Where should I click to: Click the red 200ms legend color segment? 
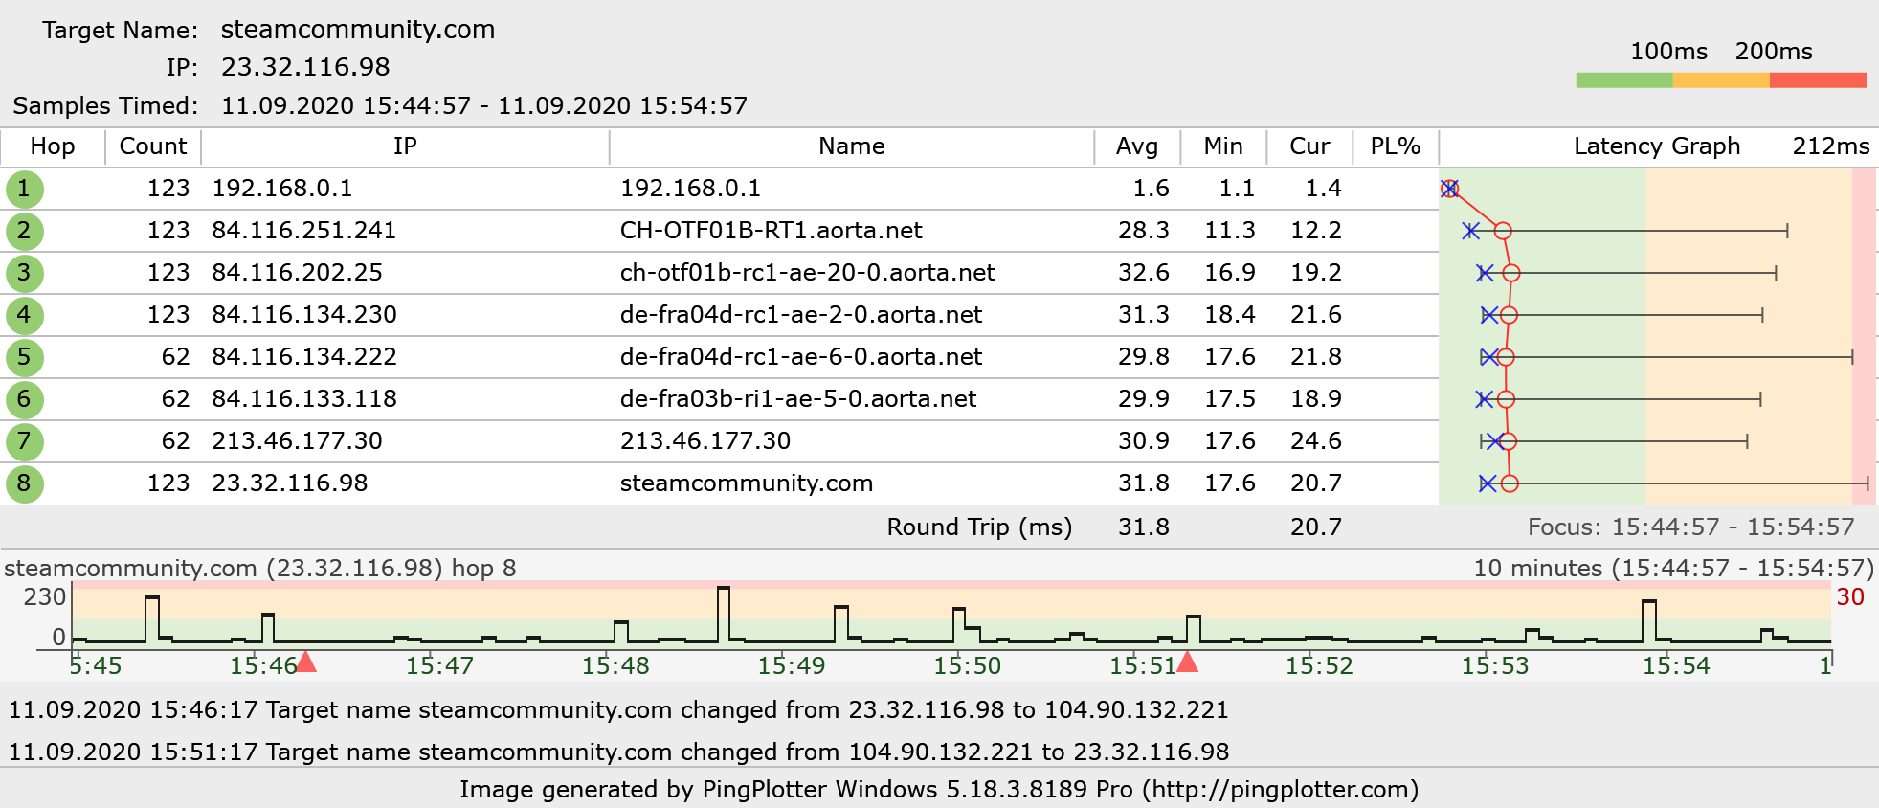point(1817,80)
